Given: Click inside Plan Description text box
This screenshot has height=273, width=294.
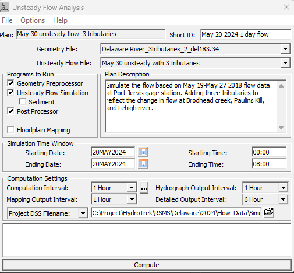Looking at the screenshot, I should (191, 106).
